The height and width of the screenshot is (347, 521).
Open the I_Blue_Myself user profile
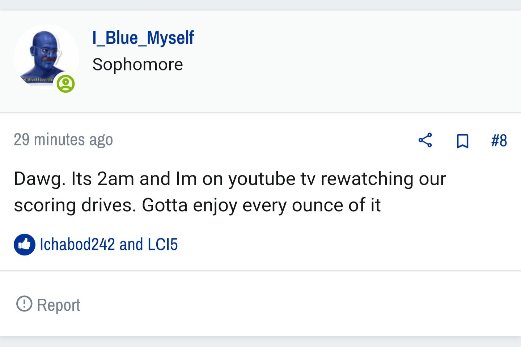point(143,38)
